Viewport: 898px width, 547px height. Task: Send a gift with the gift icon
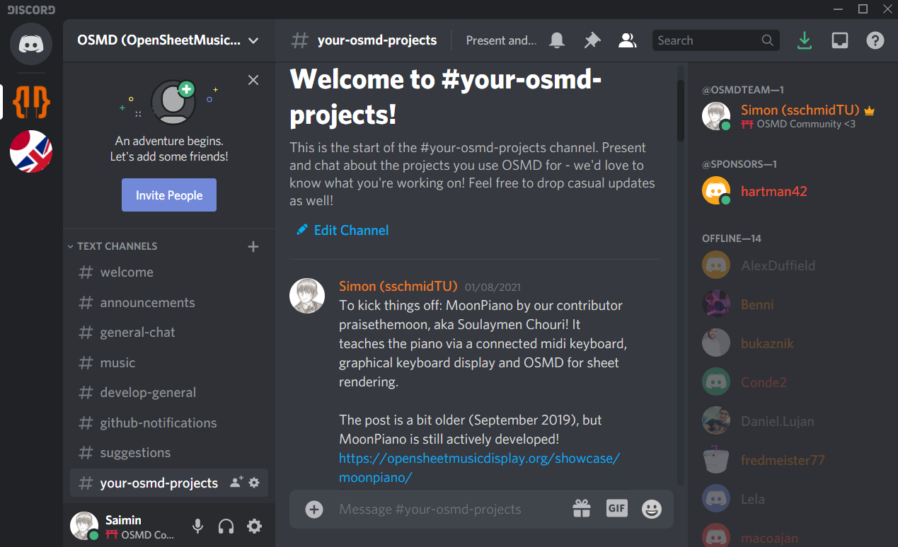581,508
